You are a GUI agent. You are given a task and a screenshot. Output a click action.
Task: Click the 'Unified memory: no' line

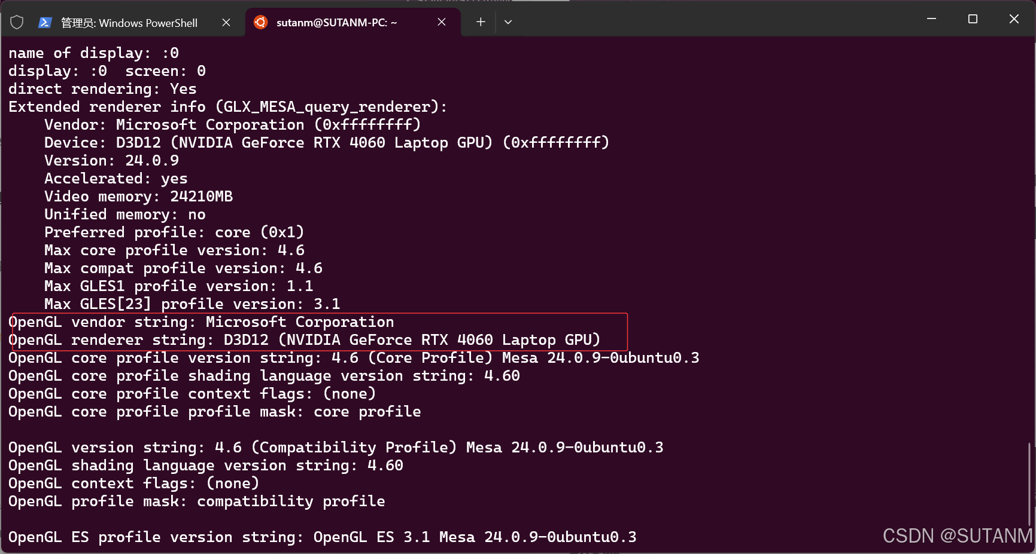coord(125,215)
